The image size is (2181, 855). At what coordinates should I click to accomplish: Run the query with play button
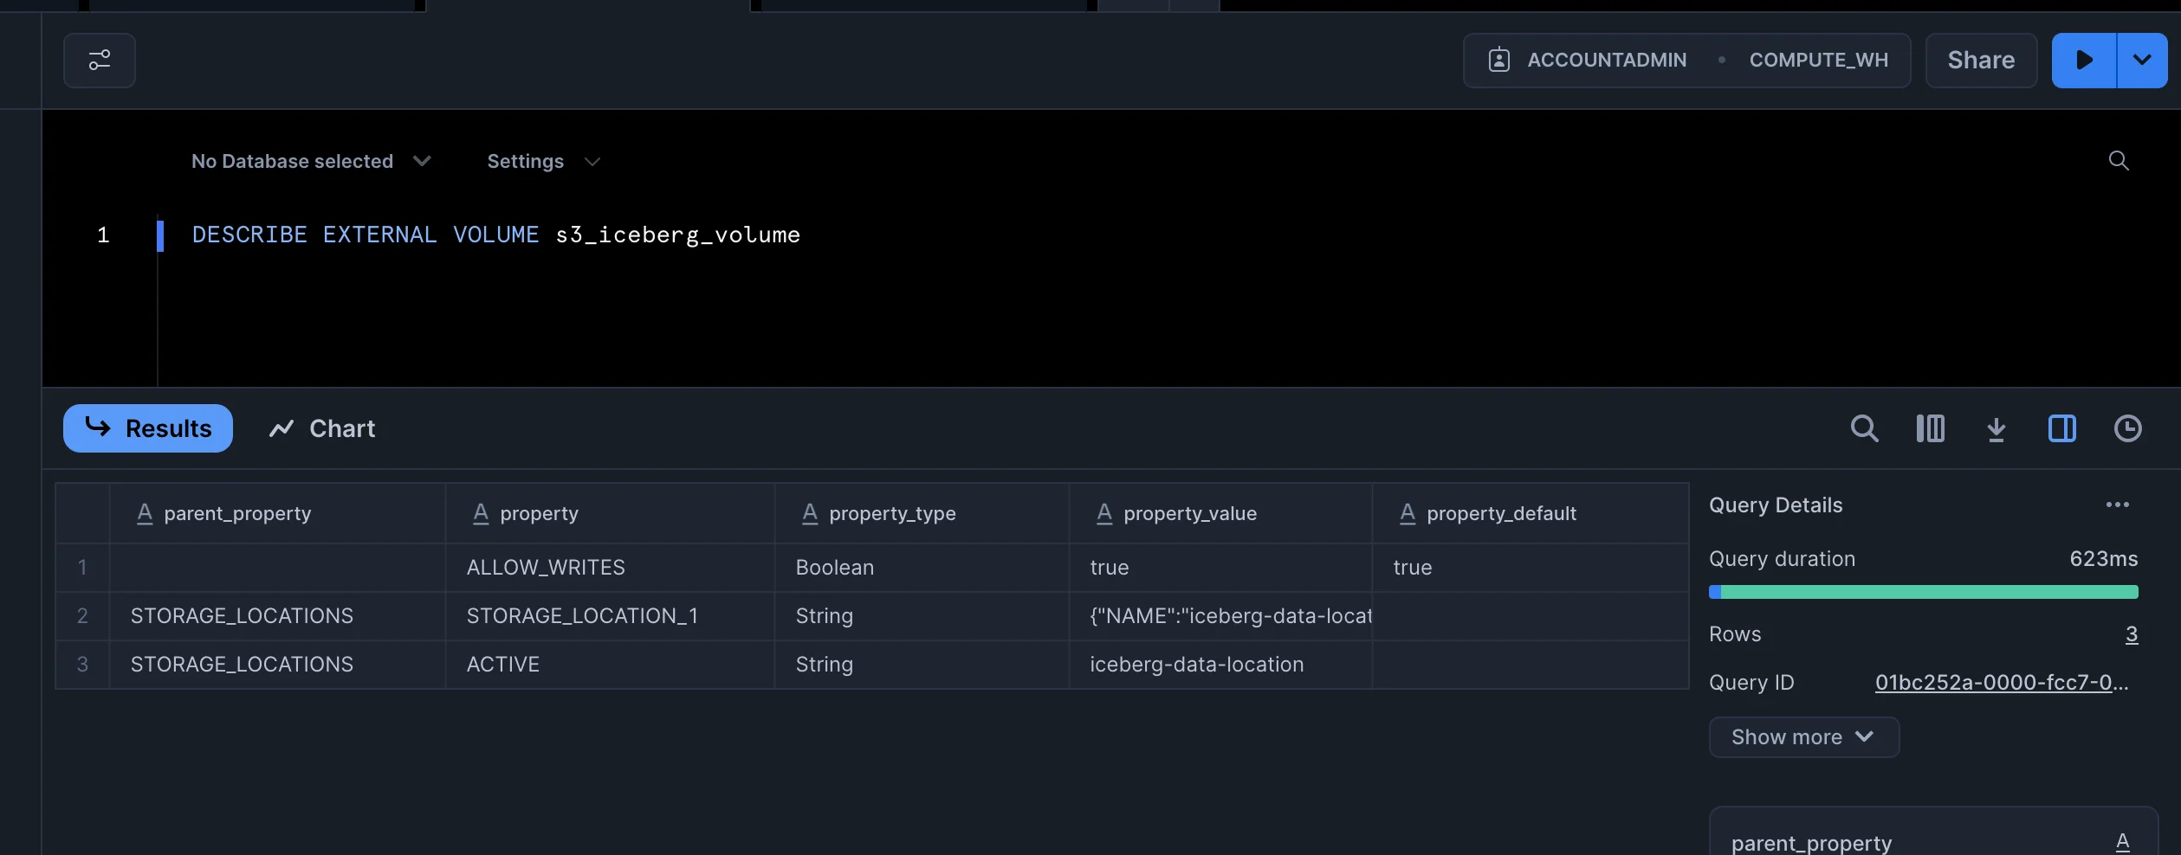tap(2083, 61)
